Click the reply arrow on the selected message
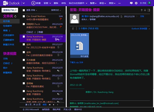The width and height of the screenshot is (154, 112). 58,40
